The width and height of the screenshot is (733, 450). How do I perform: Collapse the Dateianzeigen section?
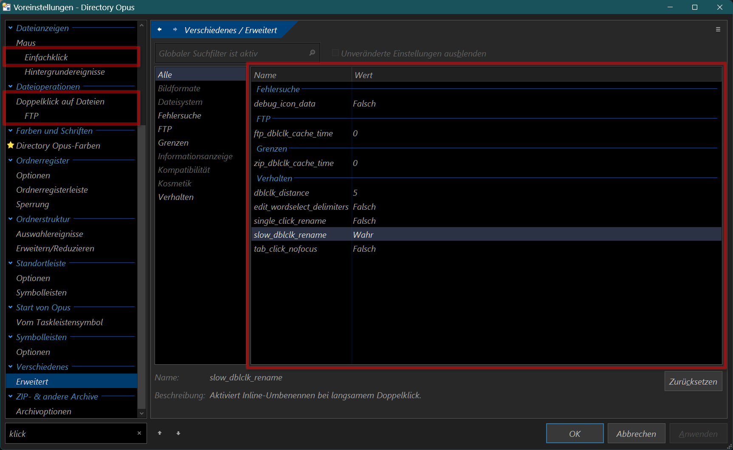coord(11,28)
